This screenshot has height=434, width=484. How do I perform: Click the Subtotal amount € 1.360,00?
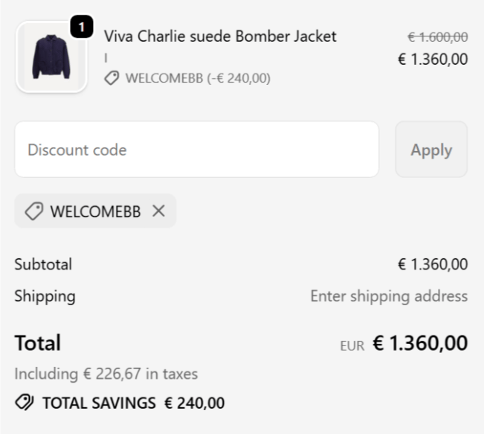pyautogui.click(x=433, y=264)
